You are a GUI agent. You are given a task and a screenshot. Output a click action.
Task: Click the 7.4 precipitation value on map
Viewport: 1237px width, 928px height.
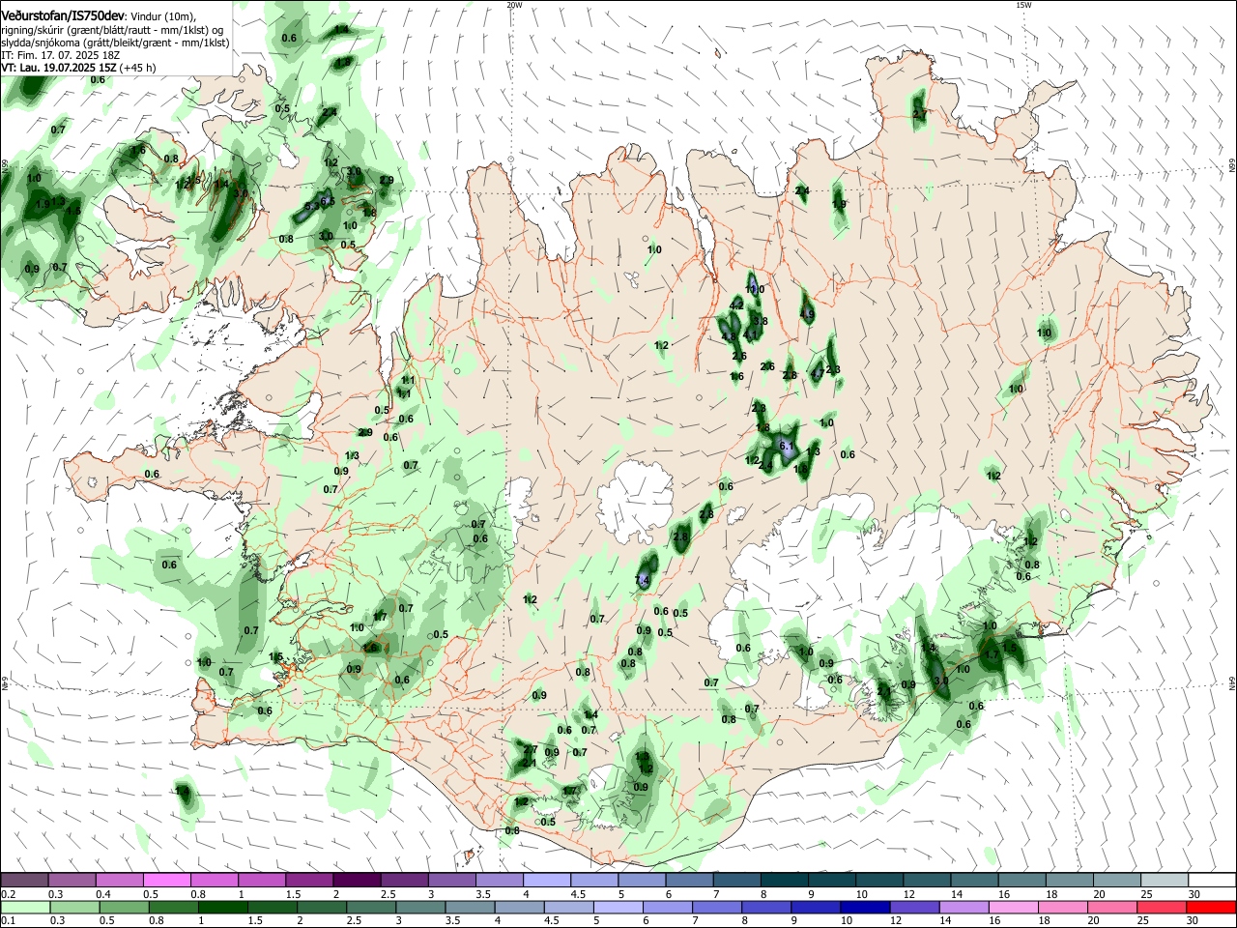pos(642,580)
